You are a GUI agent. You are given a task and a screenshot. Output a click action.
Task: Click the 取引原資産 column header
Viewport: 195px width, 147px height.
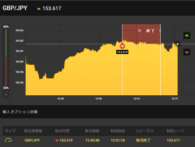pyautogui.click(x=33, y=131)
